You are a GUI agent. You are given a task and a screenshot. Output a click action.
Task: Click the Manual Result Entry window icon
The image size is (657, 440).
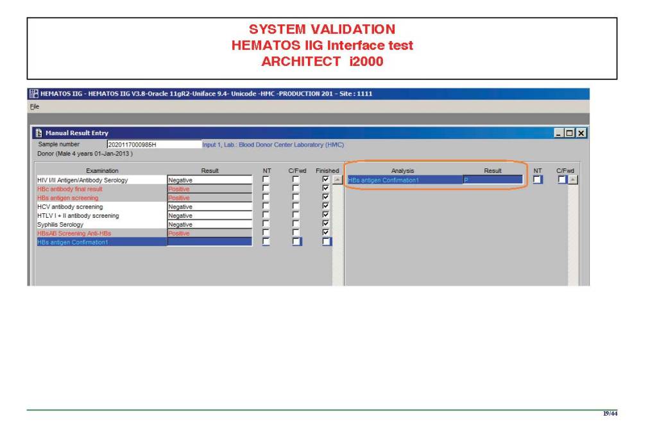(x=38, y=133)
